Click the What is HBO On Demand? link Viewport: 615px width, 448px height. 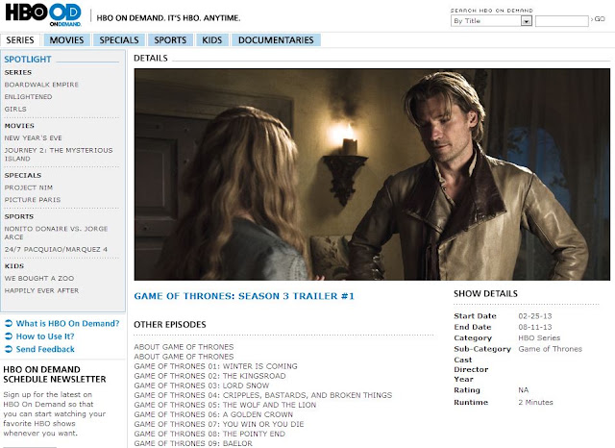(x=67, y=324)
